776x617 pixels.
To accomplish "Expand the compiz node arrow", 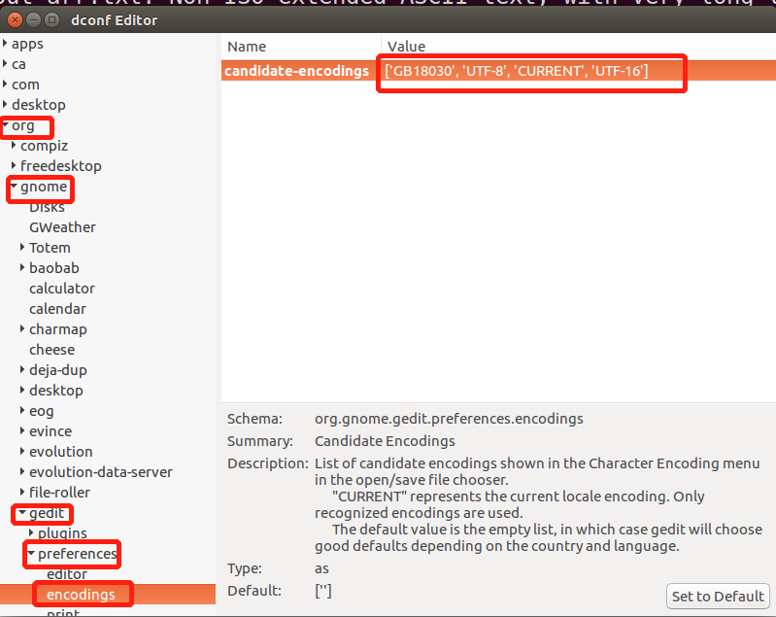I will [14, 146].
